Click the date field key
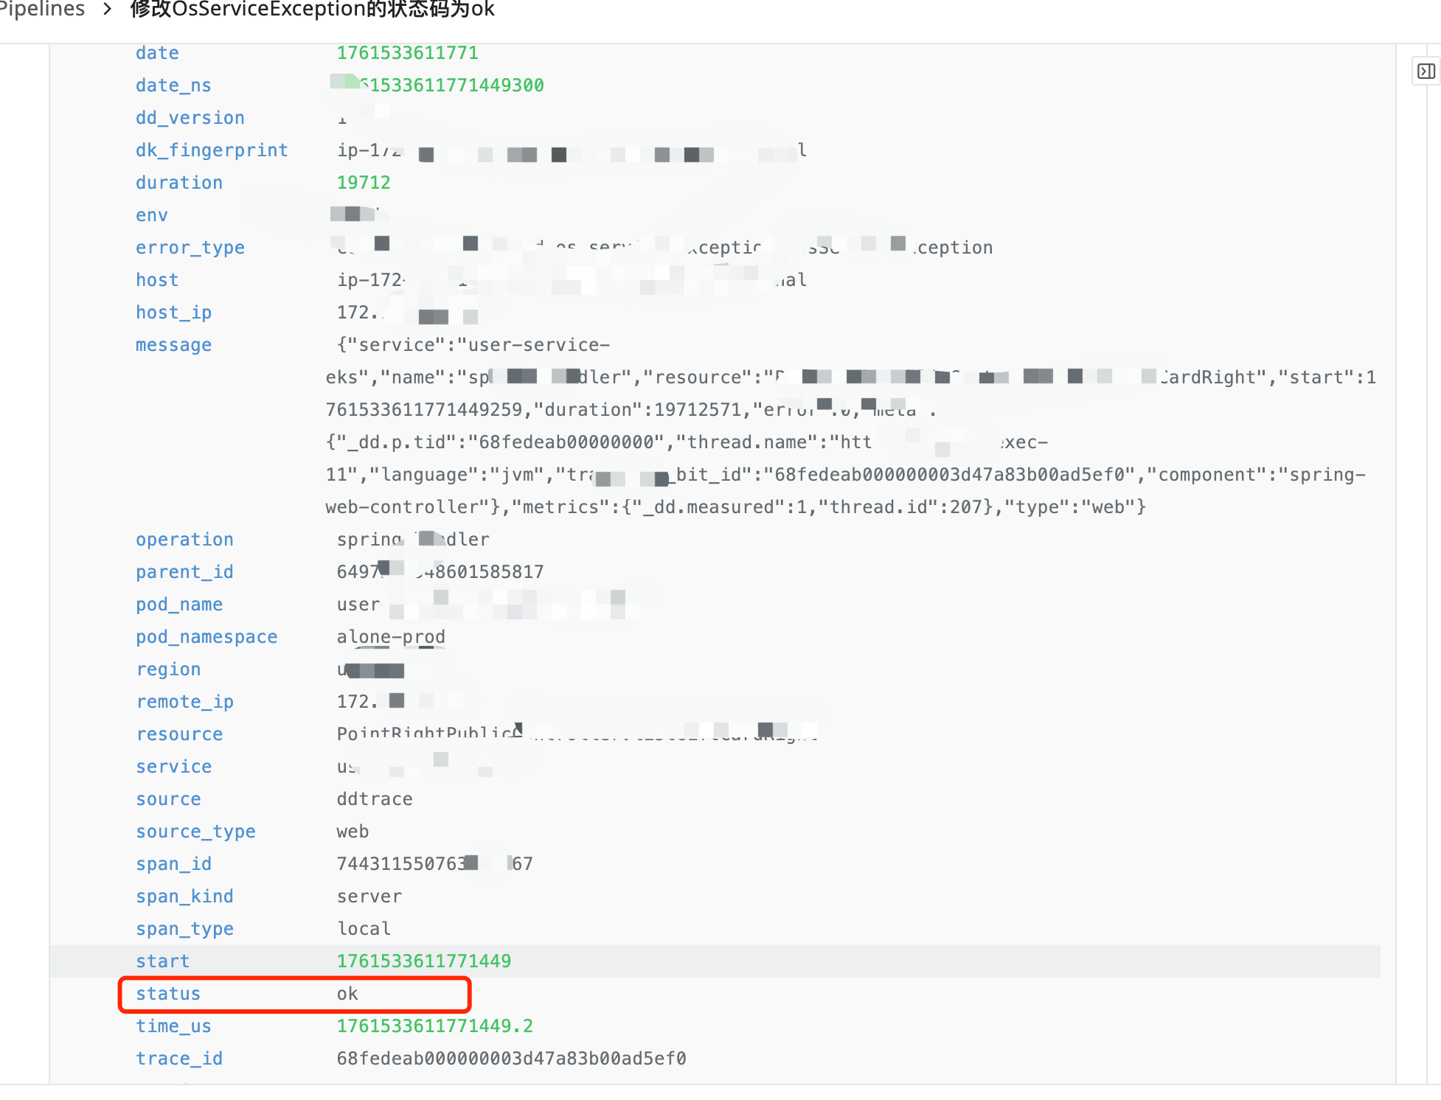 click(x=157, y=53)
